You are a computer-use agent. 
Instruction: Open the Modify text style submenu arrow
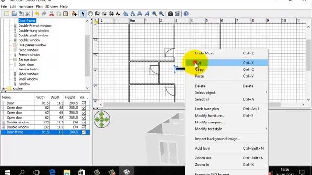(x=266, y=129)
